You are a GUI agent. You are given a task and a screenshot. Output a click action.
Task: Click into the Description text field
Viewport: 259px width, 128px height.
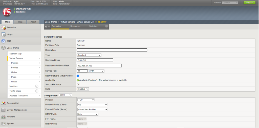[112, 50]
